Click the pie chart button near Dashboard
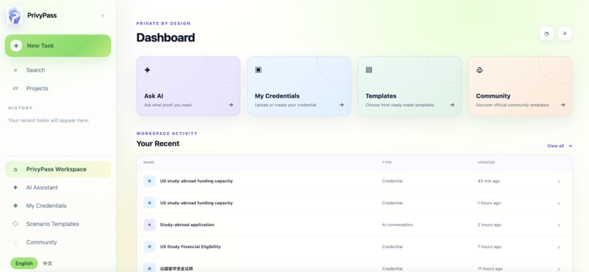The width and height of the screenshot is (589, 272). pos(547,34)
